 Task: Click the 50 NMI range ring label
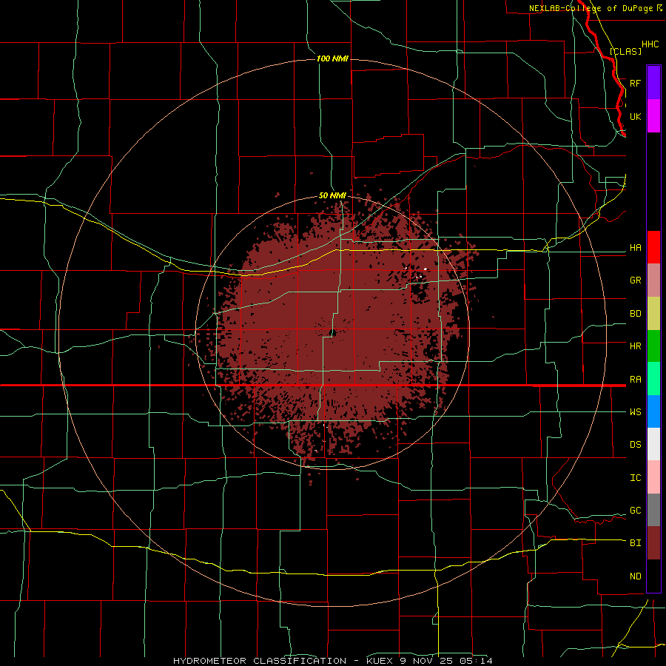click(x=332, y=196)
